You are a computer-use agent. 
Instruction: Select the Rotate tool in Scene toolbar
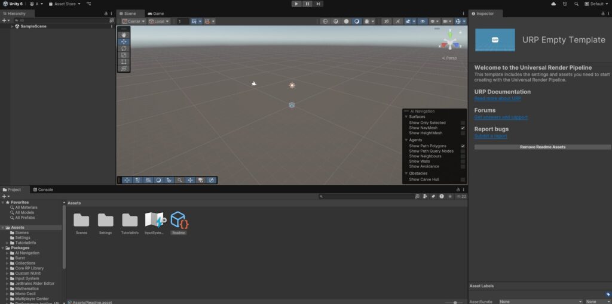[x=124, y=48]
